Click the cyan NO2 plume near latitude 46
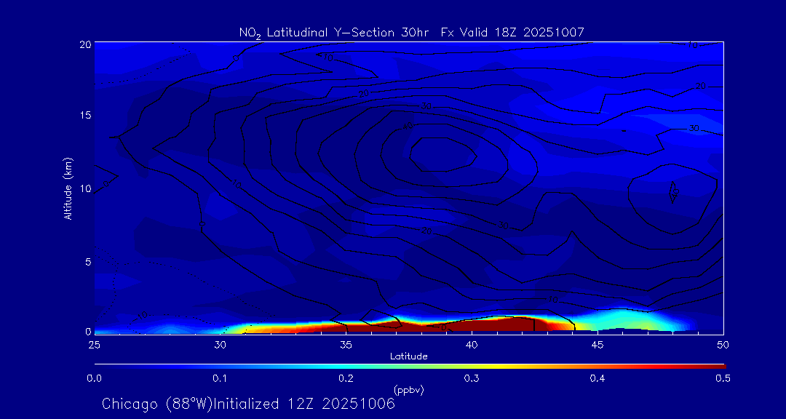The height and width of the screenshot is (419, 786). [x=619, y=320]
